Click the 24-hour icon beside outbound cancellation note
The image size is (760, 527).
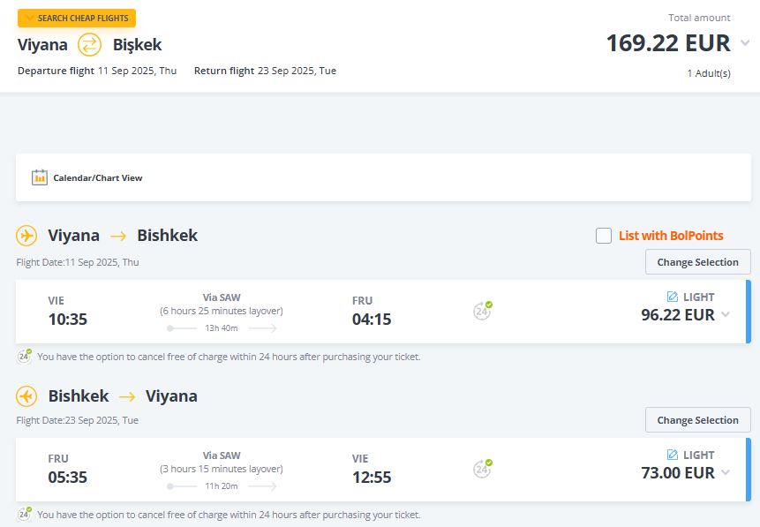click(x=25, y=357)
